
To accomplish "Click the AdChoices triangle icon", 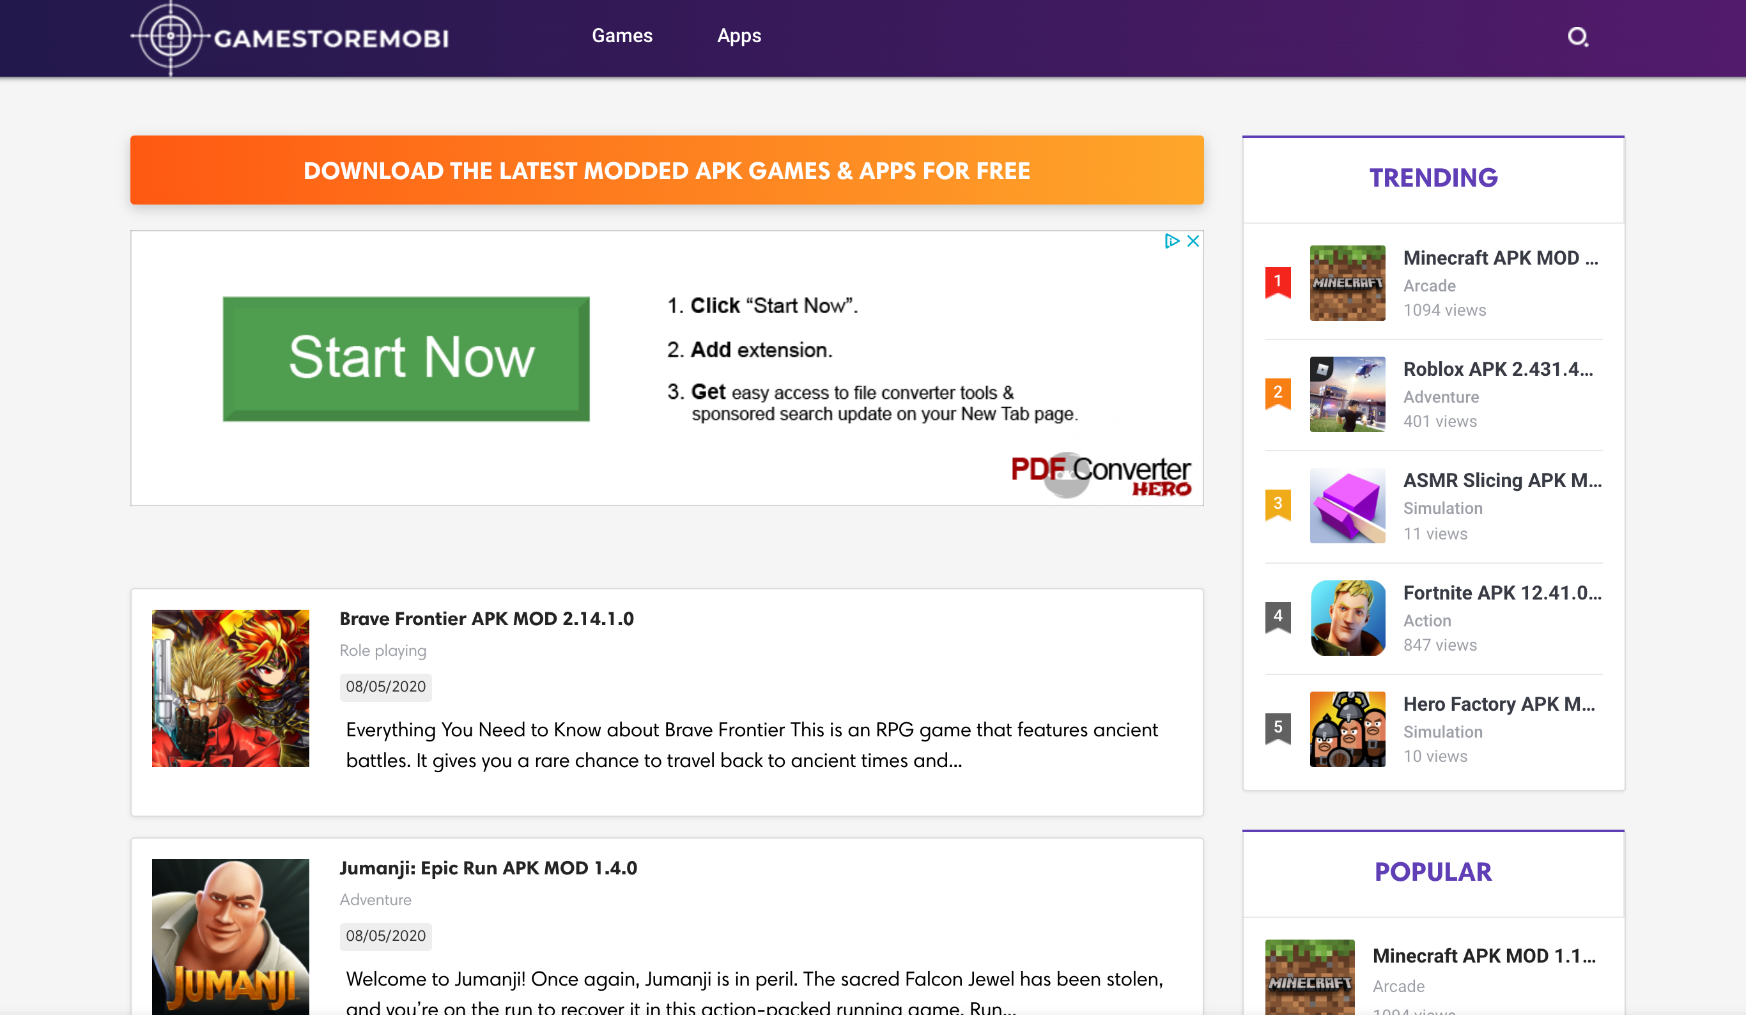I will tap(1171, 240).
